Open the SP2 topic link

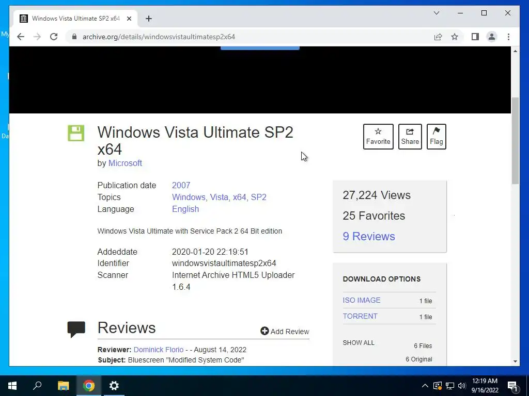259,197
